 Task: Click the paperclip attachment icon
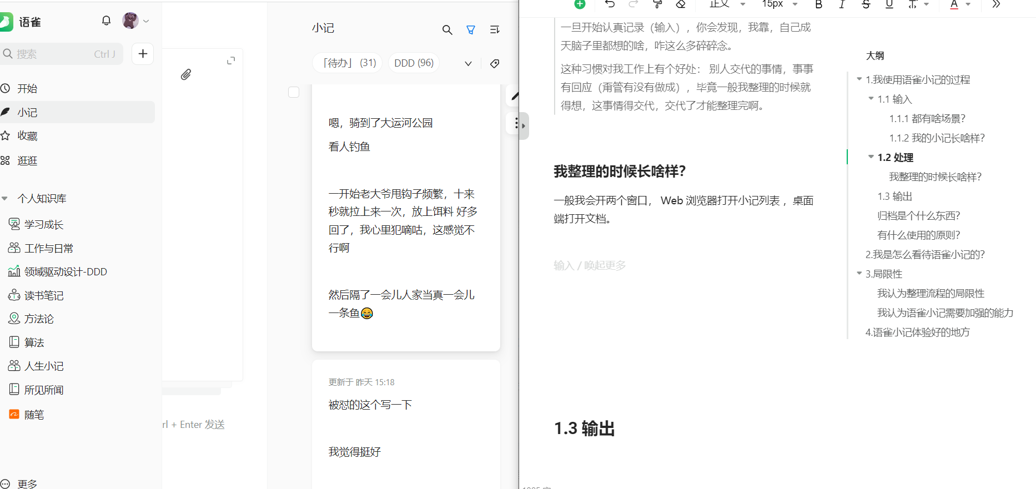point(186,74)
